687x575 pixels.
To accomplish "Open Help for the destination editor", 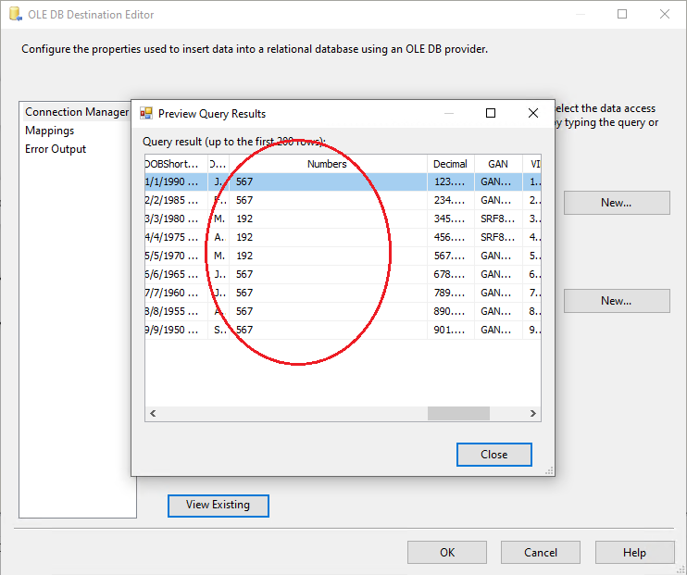I will (x=634, y=553).
